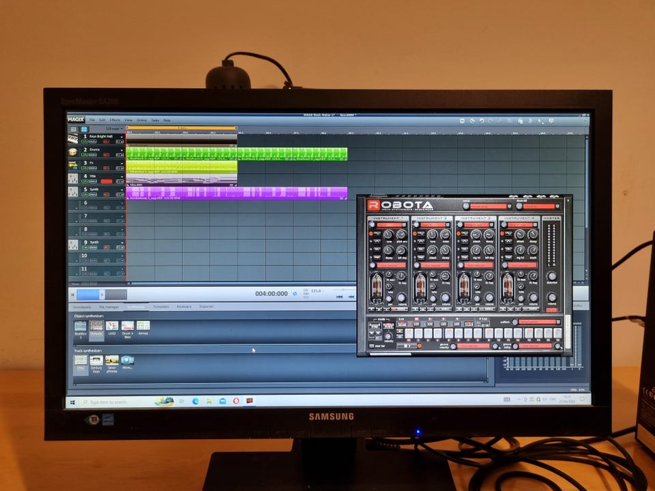This screenshot has width=655, height=491.
Task: Click the instrument icon on track 5 Synth
Action: pyautogui.click(x=73, y=192)
